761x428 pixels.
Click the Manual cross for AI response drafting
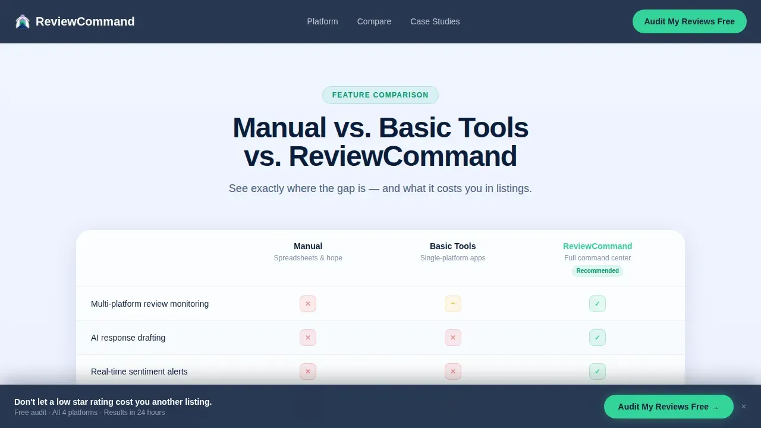pyautogui.click(x=308, y=338)
